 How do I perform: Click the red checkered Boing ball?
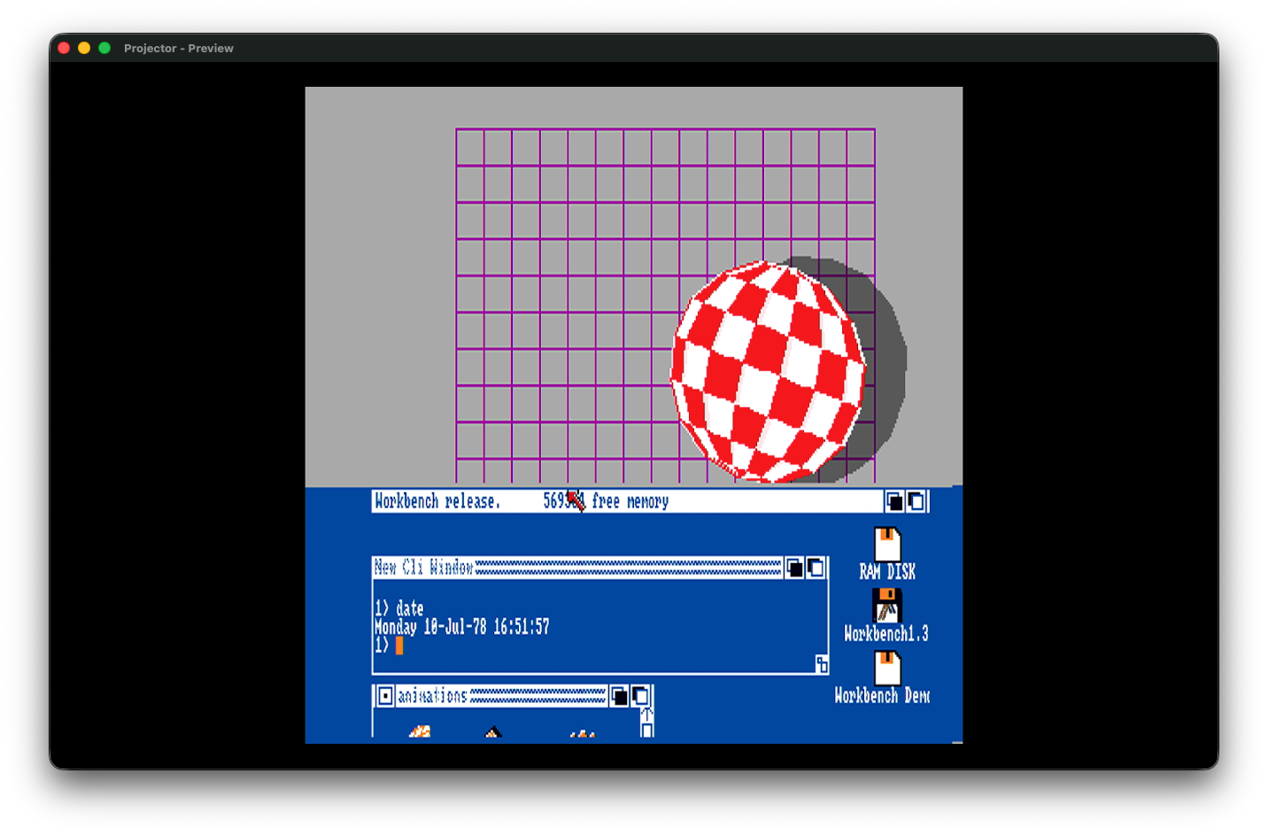coord(768,372)
